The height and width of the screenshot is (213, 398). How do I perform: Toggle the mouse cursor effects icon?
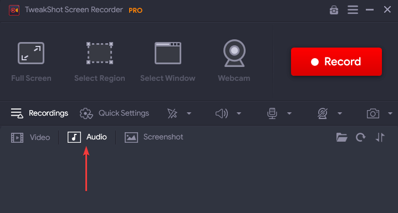pyautogui.click(x=172, y=113)
